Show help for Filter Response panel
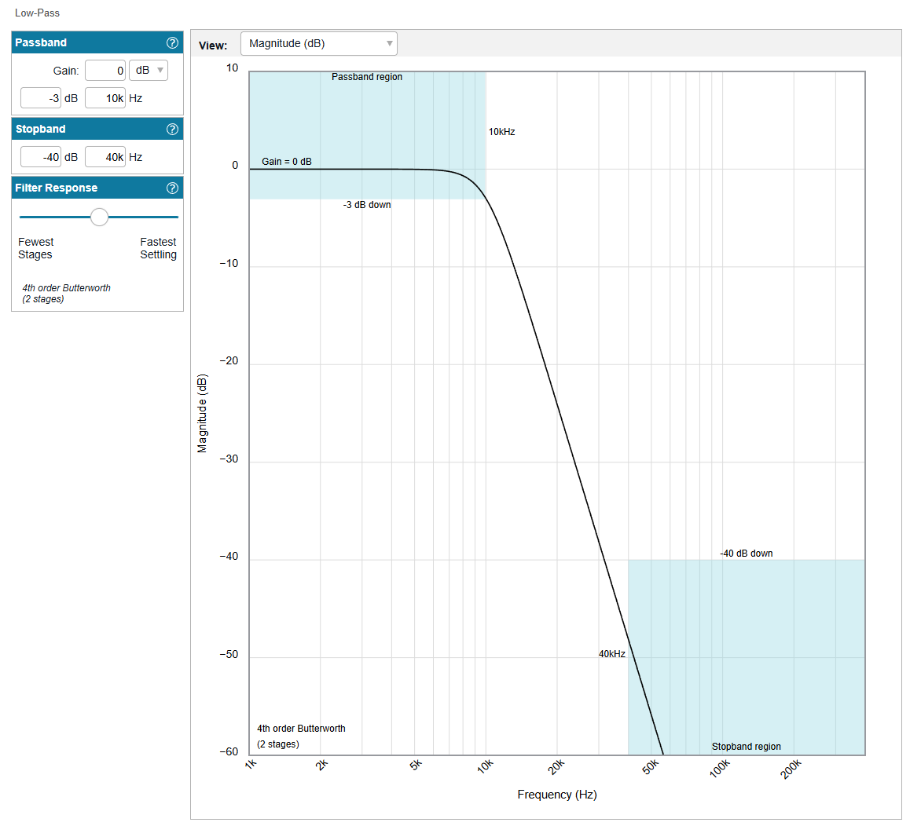This screenshot has height=826, width=910. pyautogui.click(x=172, y=188)
